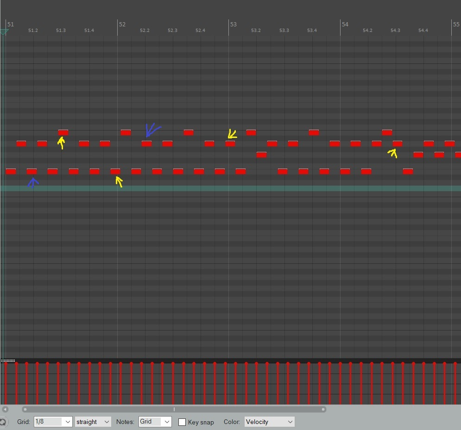Open the Color dropdown showing Velocity
The width and height of the screenshot is (461, 430).
click(x=269, y=422)
